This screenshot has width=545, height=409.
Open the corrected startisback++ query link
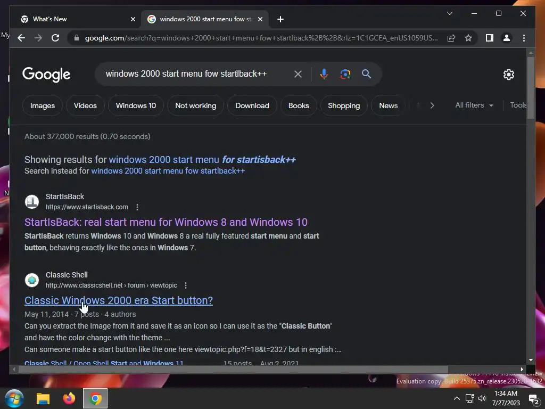pos(202,160)
